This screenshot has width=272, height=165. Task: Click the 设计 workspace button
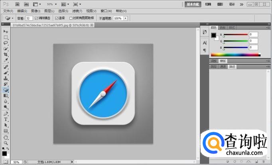(232, 4)
